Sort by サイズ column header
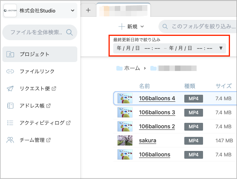This screenshot has width=237, height=179. [223, 86]
